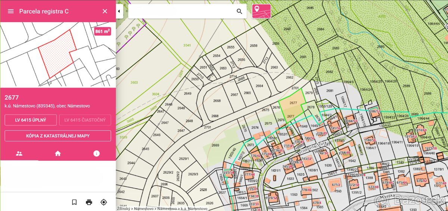Screen dimensions: 448x211
Task: Open LV 6415 ÚPLNÝ
Action: pyautogui.click(x=31, y=120)
